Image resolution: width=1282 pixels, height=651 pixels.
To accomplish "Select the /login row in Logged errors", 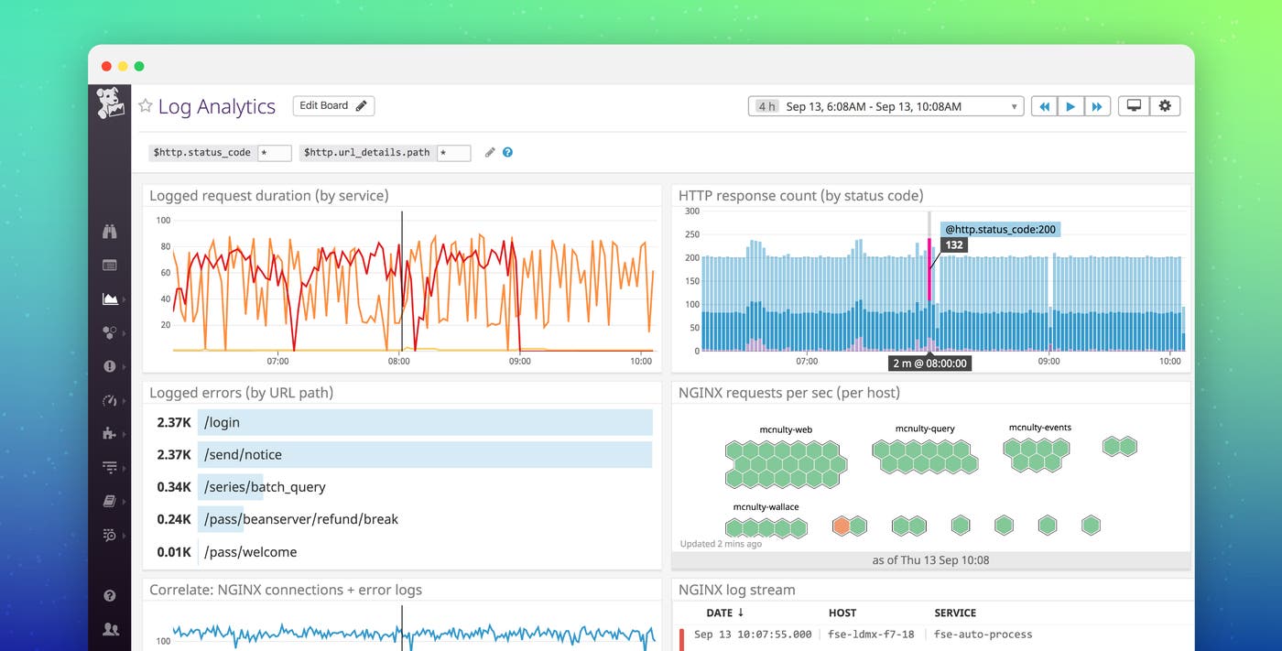I will pyautogui.click(x=403, y=422).
